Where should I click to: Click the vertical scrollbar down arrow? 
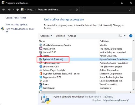click(x=134, y=89)
